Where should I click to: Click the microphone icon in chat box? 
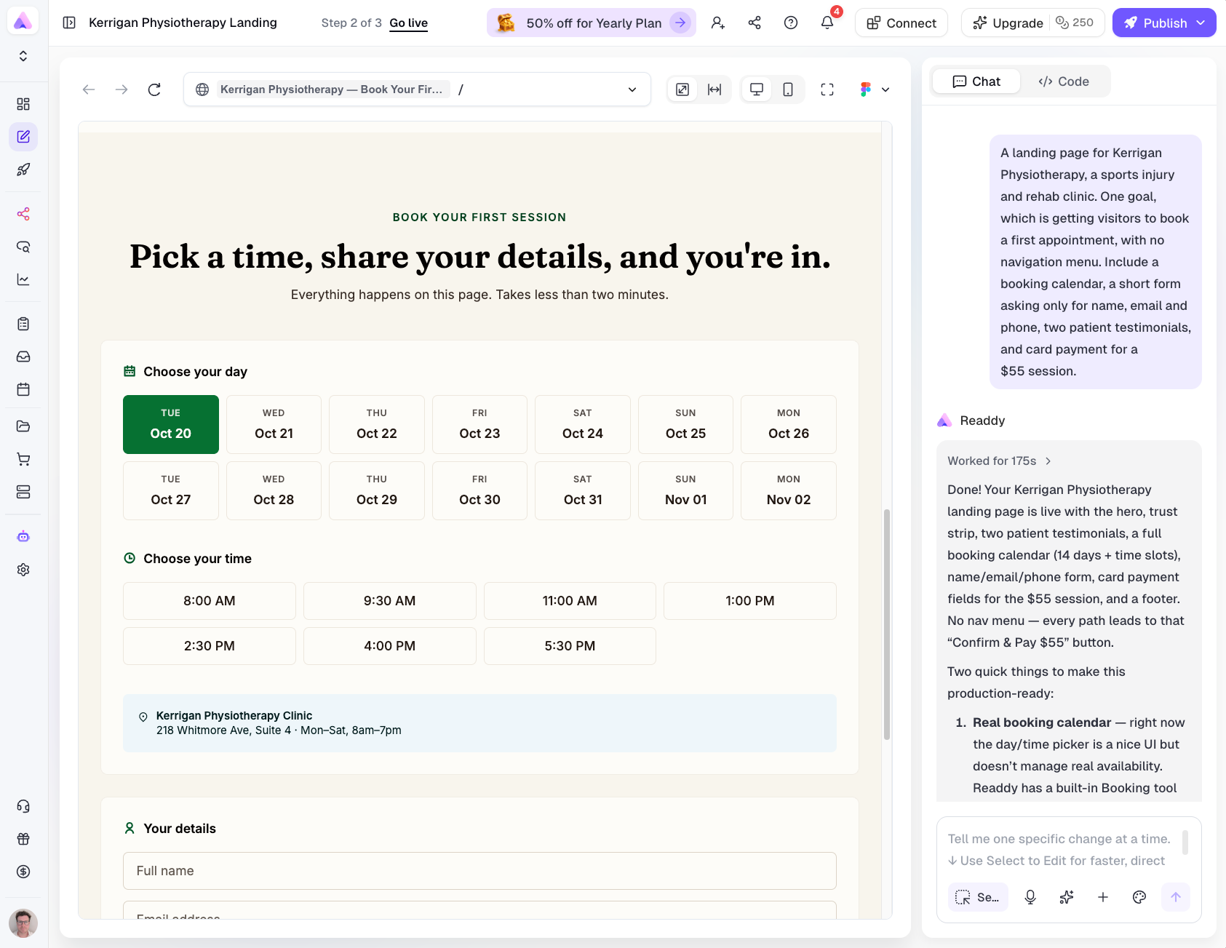click(x=1030, y=897)
